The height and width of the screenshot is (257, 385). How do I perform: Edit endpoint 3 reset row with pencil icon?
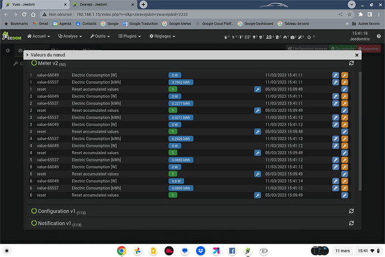pos(345,132)
